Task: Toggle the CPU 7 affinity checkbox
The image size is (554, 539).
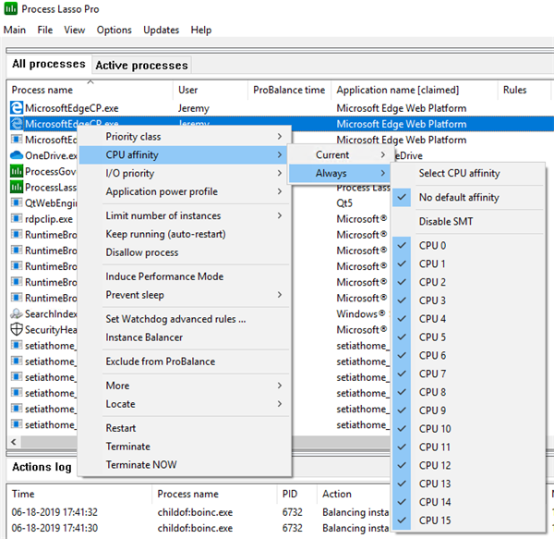Action: (432, 374)
